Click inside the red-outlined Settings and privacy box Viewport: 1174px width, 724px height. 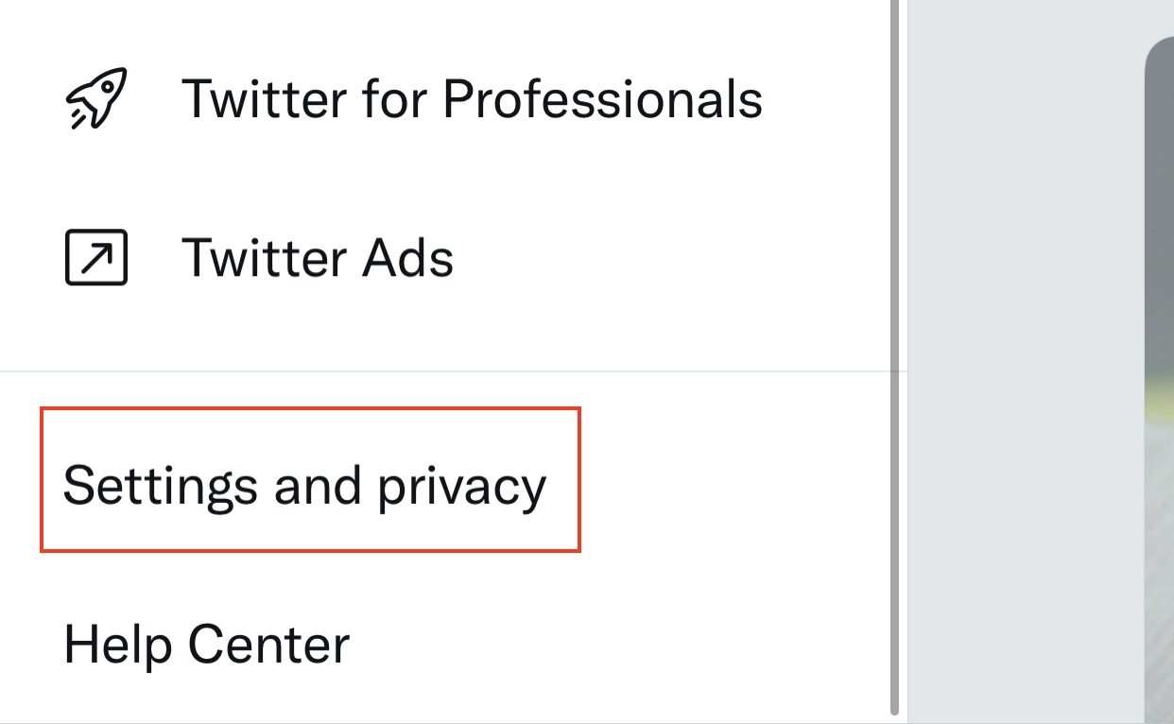tap(310, 480)
